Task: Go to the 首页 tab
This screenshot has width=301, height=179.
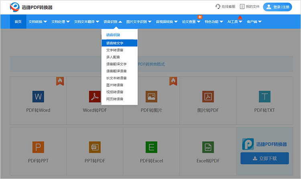Action: click(x=18, y=22)
